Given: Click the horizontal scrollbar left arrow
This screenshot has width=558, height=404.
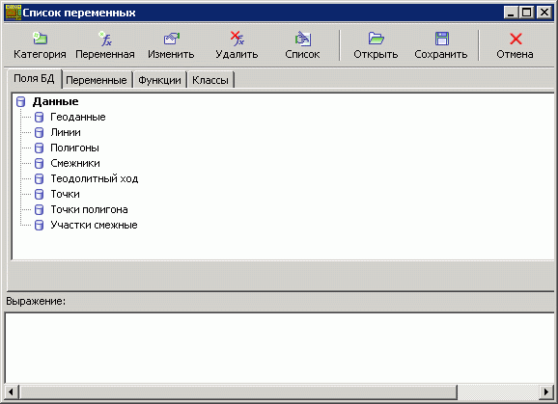Looking at the screenshot, I should tap(11, 392).
